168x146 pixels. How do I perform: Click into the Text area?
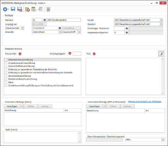[123, 76]
